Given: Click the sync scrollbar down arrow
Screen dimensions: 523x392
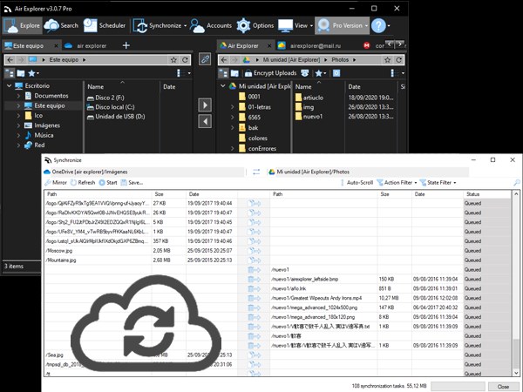Looking at the screenshot, I should (516, 373).
